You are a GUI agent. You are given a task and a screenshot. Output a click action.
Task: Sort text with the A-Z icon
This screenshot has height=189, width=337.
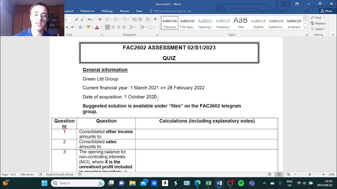[x=148, y=19]
